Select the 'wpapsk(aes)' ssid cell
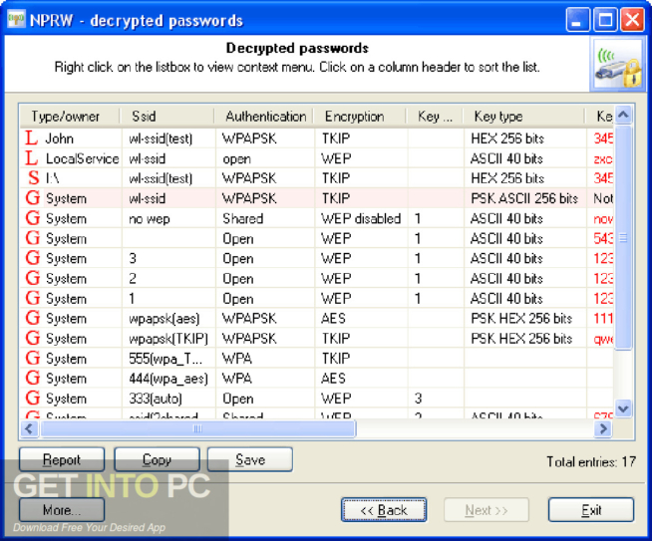 (x=164, y=318)
